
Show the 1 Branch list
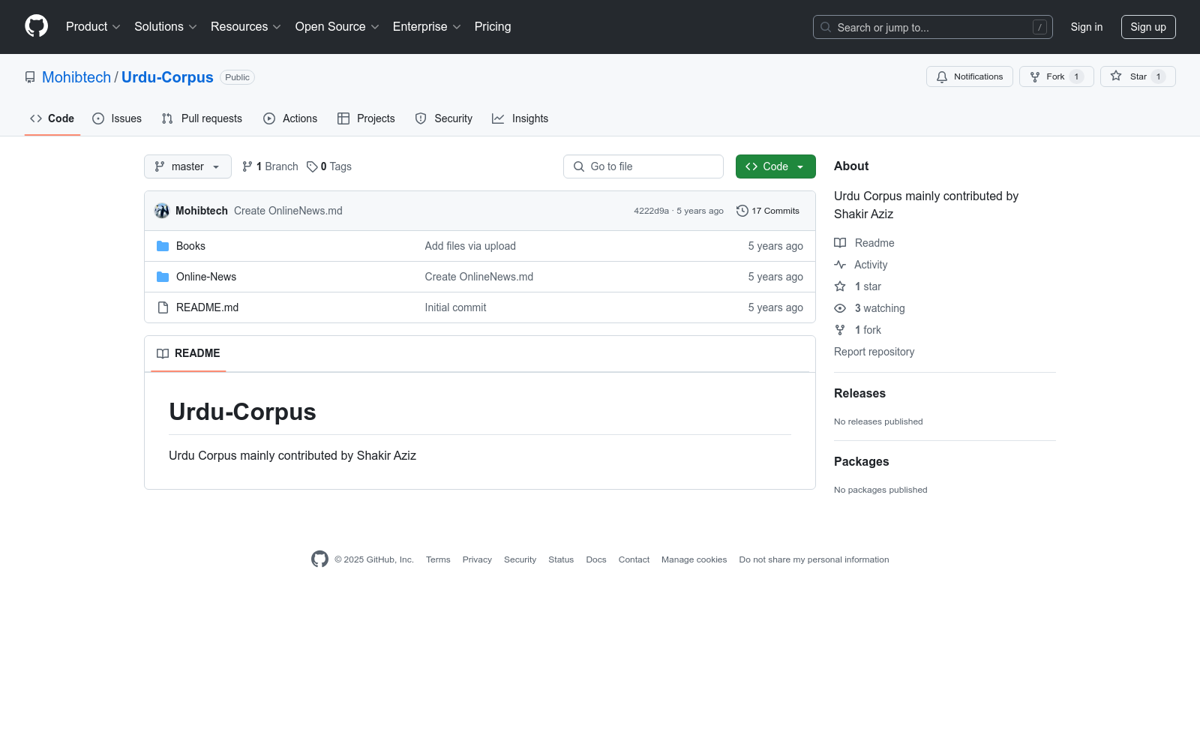pyautogui.click(x=270, y=166)
